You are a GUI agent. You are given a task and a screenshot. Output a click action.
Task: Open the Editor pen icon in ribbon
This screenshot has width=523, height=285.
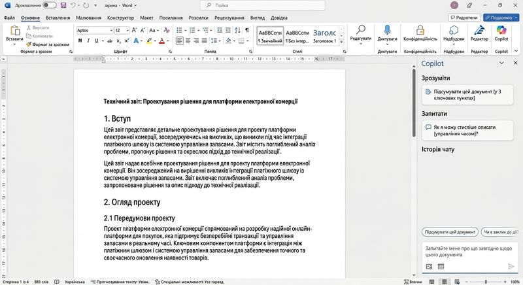[x=479, y=30]
